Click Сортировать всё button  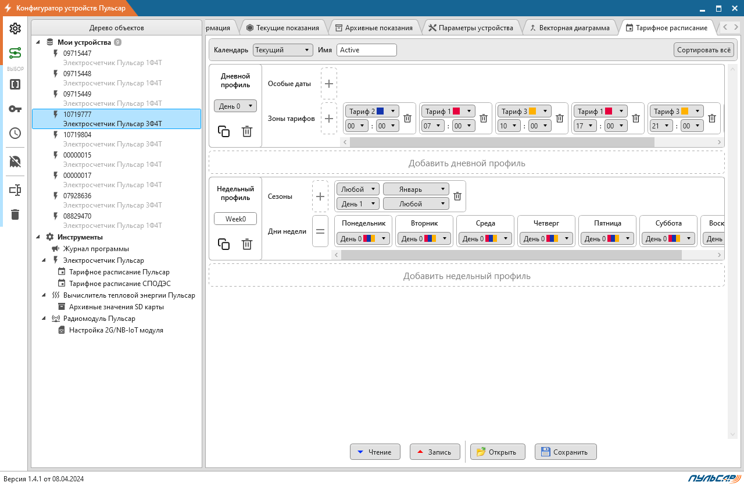704,50
